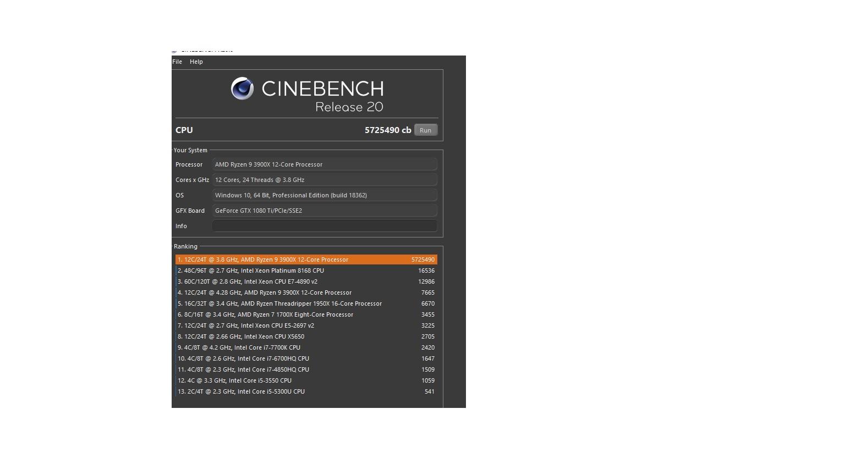Click the OS field showing Windows 10

click(x=325, y=195)
